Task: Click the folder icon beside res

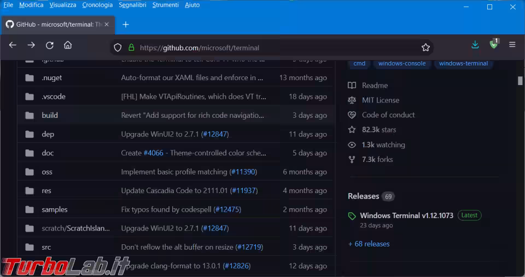Action: pyautogui.click(x=30, y=191)
